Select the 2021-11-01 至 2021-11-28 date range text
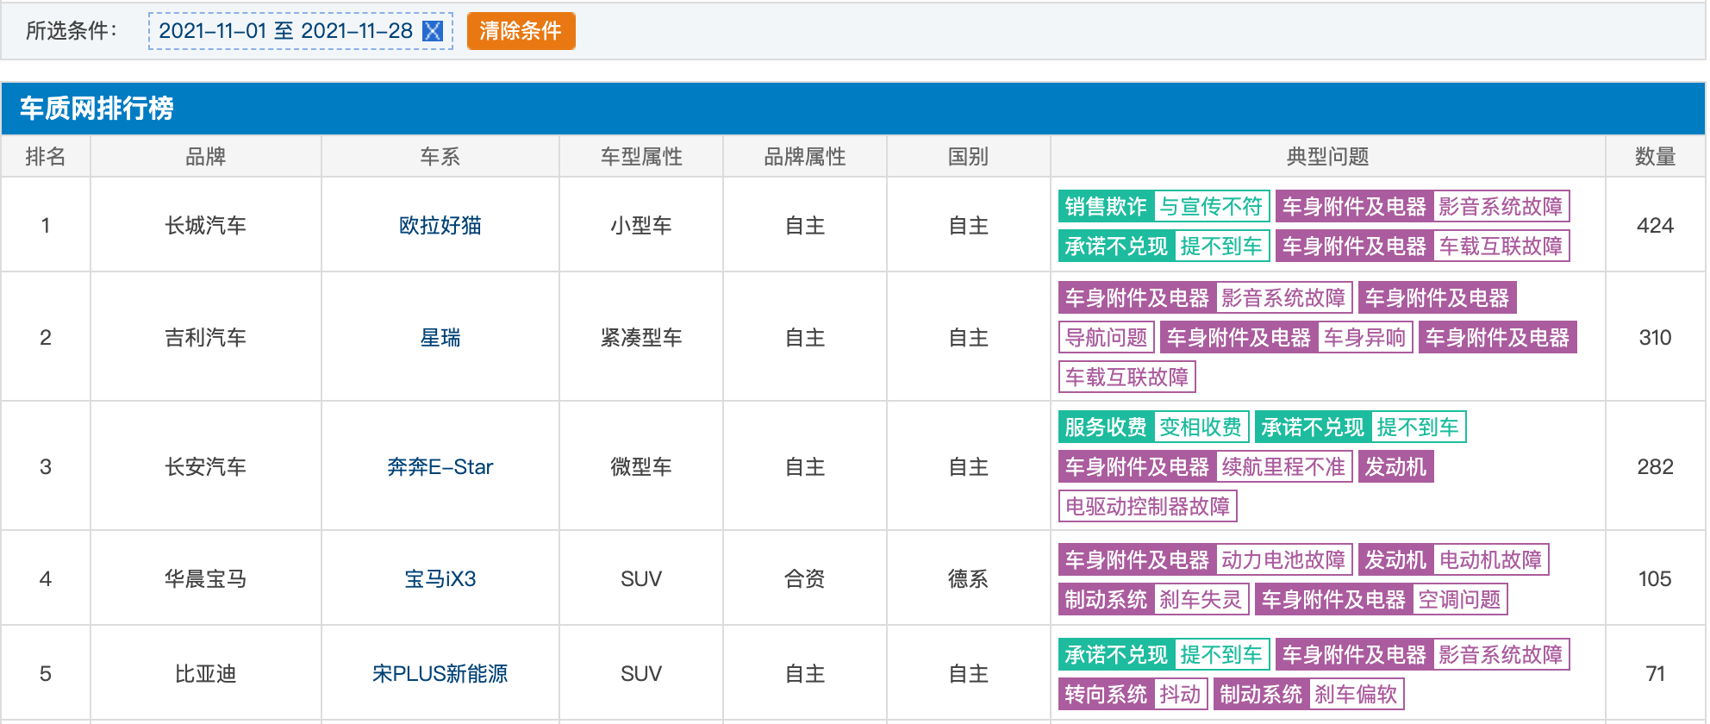Image resolution: width=1710 pixels, height=724 pixels. [286, 31]
